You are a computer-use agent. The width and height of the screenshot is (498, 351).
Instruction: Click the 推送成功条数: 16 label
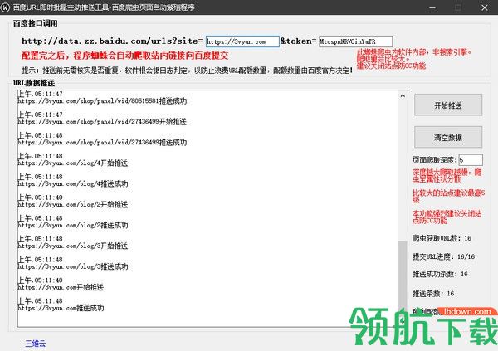[440, 274]
